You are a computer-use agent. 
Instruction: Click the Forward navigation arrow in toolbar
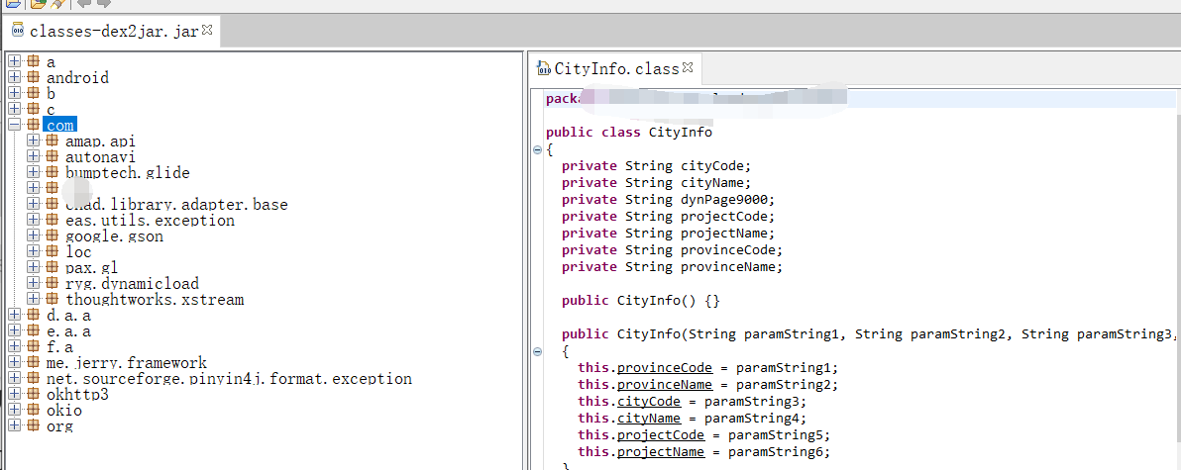pyautogui.click(x=103, y=3)
